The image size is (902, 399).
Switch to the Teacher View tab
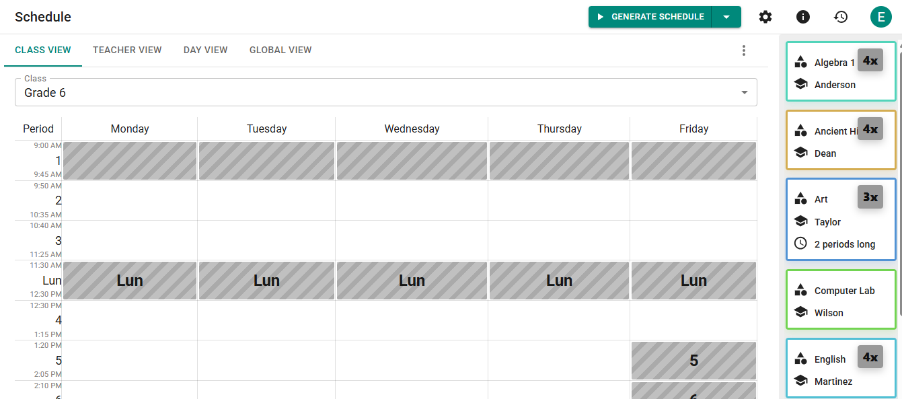pos(127,50)
